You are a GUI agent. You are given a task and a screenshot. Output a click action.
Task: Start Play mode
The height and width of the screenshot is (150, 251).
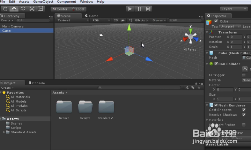point(130,9)
